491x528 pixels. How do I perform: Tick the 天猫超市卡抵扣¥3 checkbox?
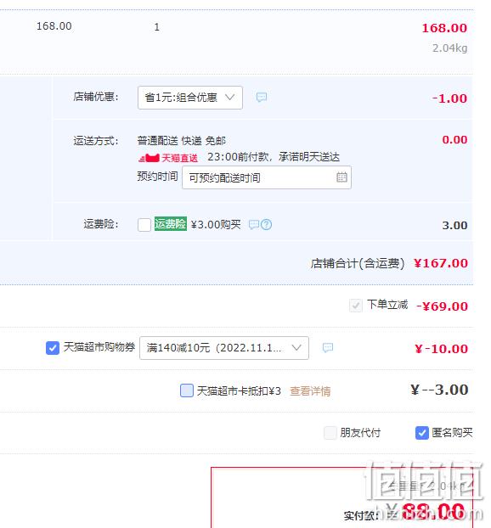point(187,390)
